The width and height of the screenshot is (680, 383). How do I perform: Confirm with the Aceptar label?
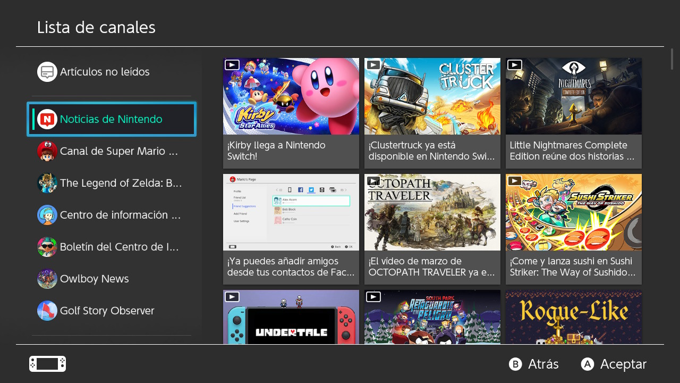click(623, 364)
